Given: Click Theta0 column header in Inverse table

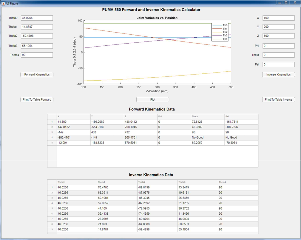Looking at the screenshot, I should coord(77,182).
